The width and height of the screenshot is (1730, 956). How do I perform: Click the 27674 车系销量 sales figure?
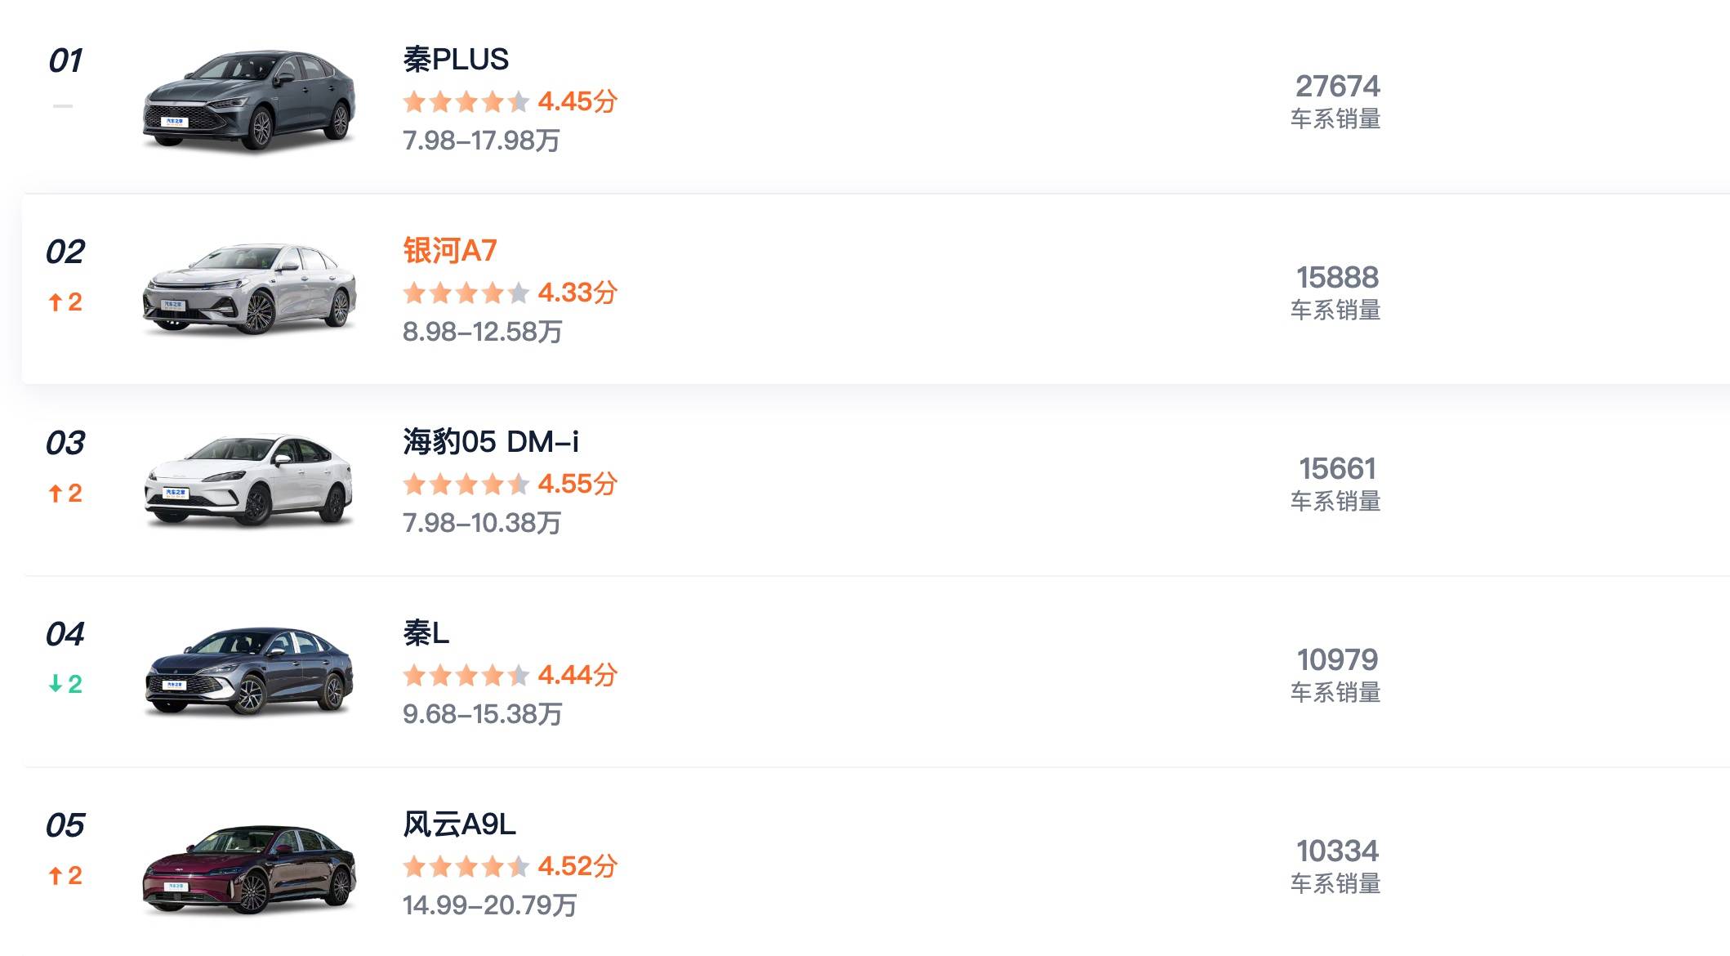pyautogui.click(x=1336, y=87)
